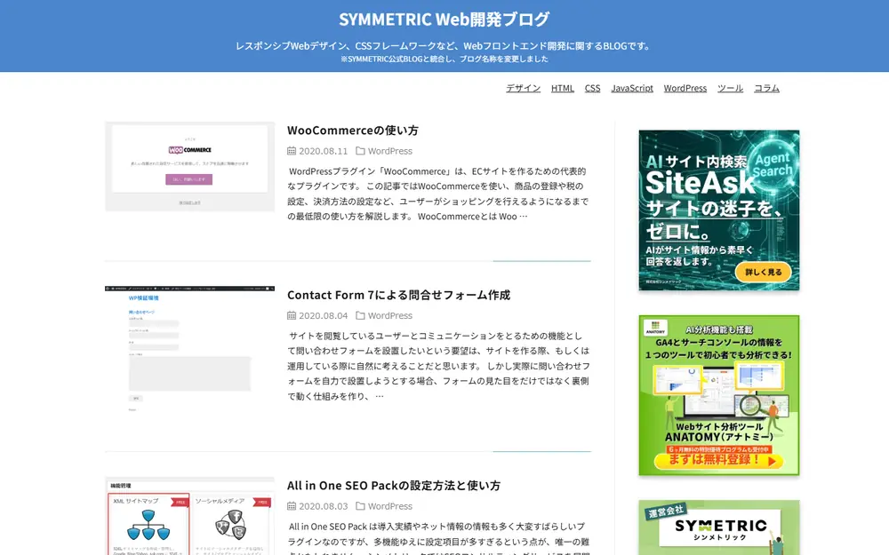889x555 pixels.
Task: Click the WooCommerce article thumbnail
Action: [190, 167]
